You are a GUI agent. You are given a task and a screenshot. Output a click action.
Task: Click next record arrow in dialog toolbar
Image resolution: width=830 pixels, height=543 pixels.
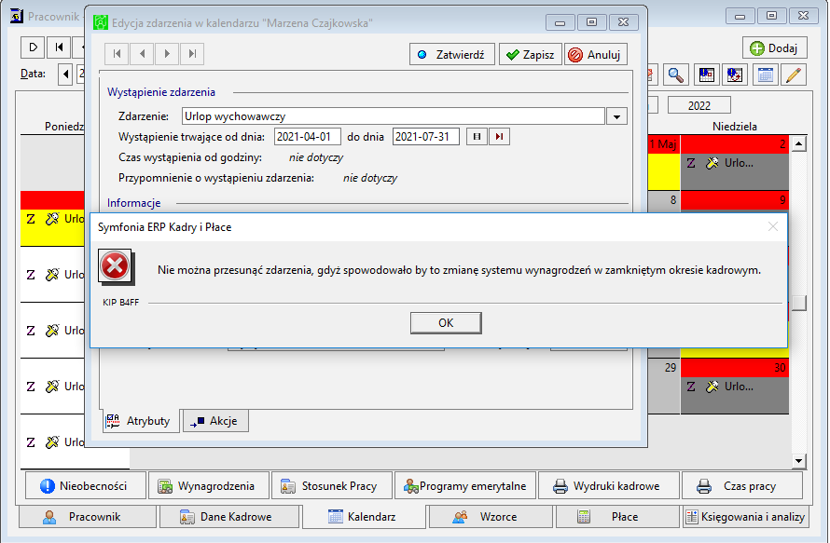[167, 54]
